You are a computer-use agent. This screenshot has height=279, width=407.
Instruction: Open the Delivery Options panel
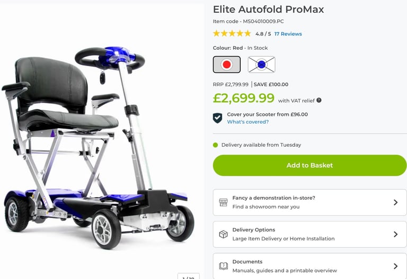(309, 234)
